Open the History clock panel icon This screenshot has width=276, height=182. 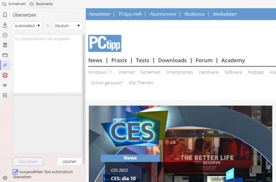coord(5,35)
